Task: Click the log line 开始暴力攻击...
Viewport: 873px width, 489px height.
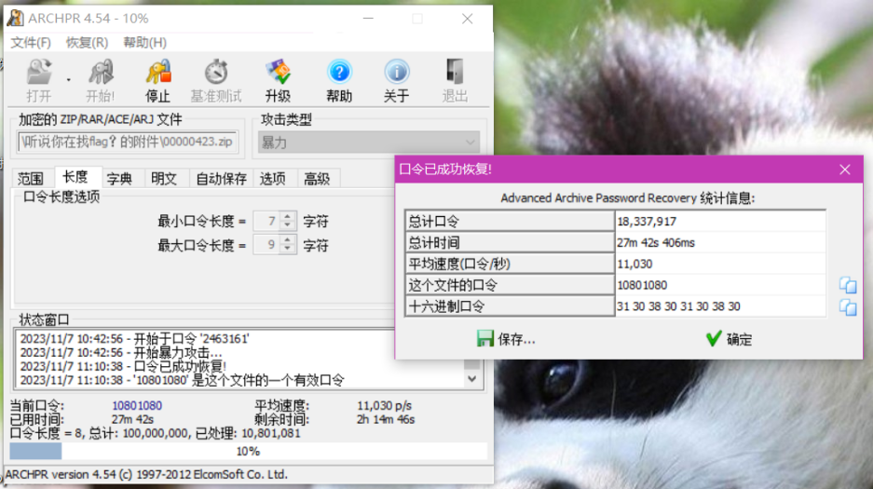Action: pos(121,353)
